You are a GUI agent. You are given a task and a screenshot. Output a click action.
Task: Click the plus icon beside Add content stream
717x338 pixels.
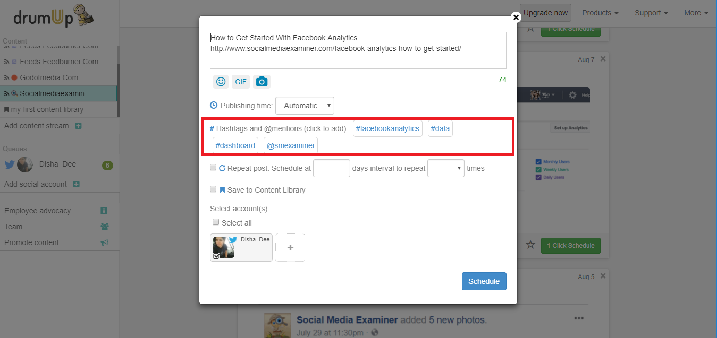(78, 126)
